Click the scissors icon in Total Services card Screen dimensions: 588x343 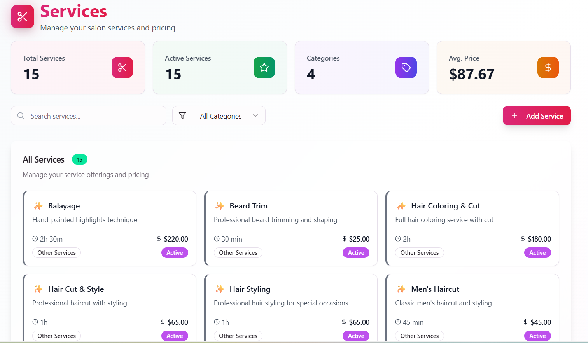(x=122, y=68)
